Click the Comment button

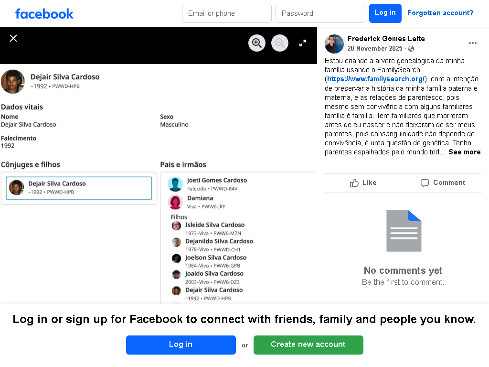pos(443,183)
